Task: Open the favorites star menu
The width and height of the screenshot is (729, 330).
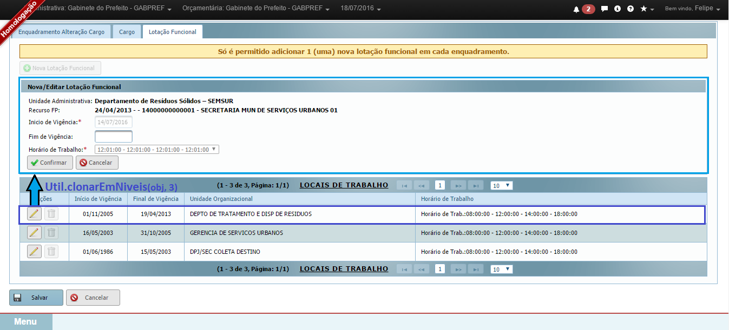Action: 647,9
